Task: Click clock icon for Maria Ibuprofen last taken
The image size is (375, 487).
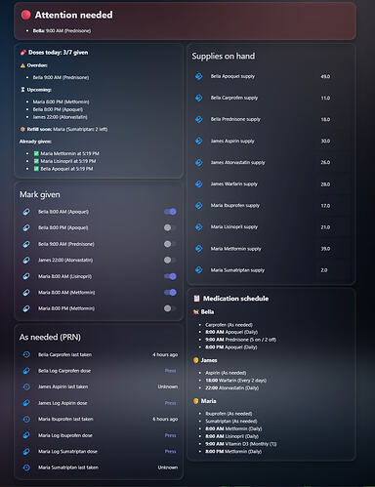Action: pyautogui.click(x=26, y=419)
